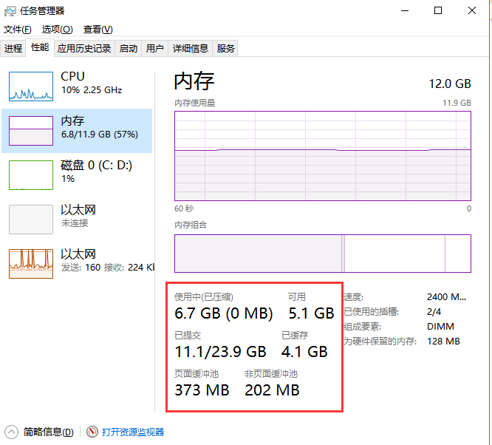Click the resource monitor icon

tap(92, 432)
